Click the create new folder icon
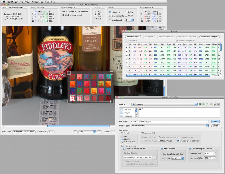 pos(211,104)
